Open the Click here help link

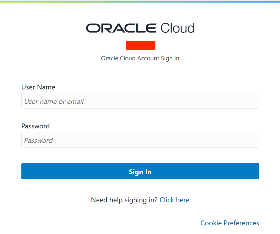click(175, 200)
